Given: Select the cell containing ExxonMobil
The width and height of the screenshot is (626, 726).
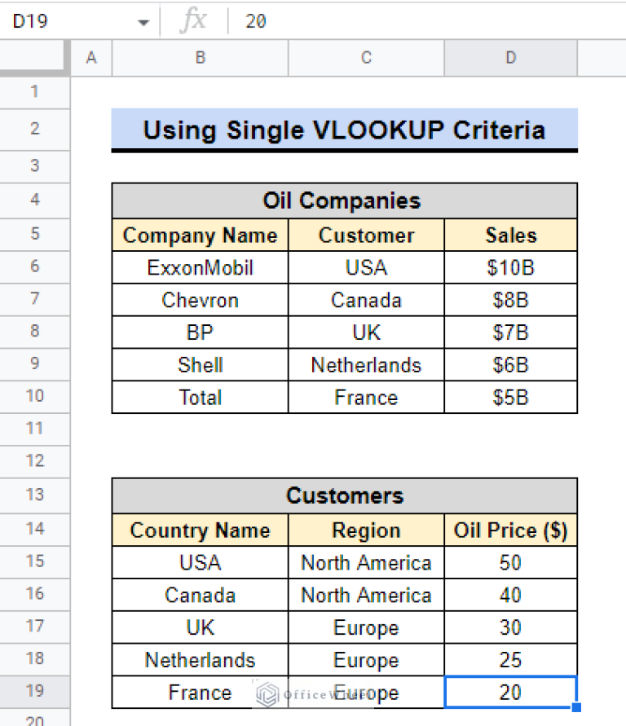Looking at the screenshot, I should [199, 267].
